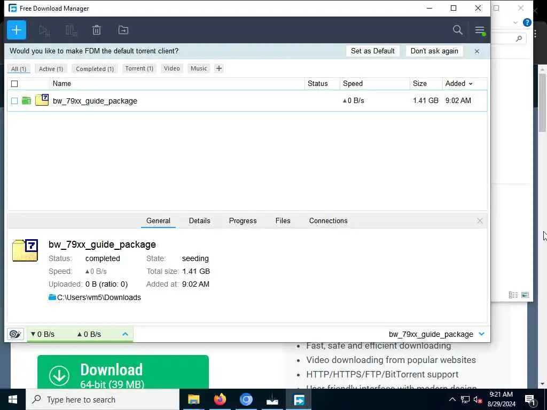Click the green folder icon in download row

(27, 101)
